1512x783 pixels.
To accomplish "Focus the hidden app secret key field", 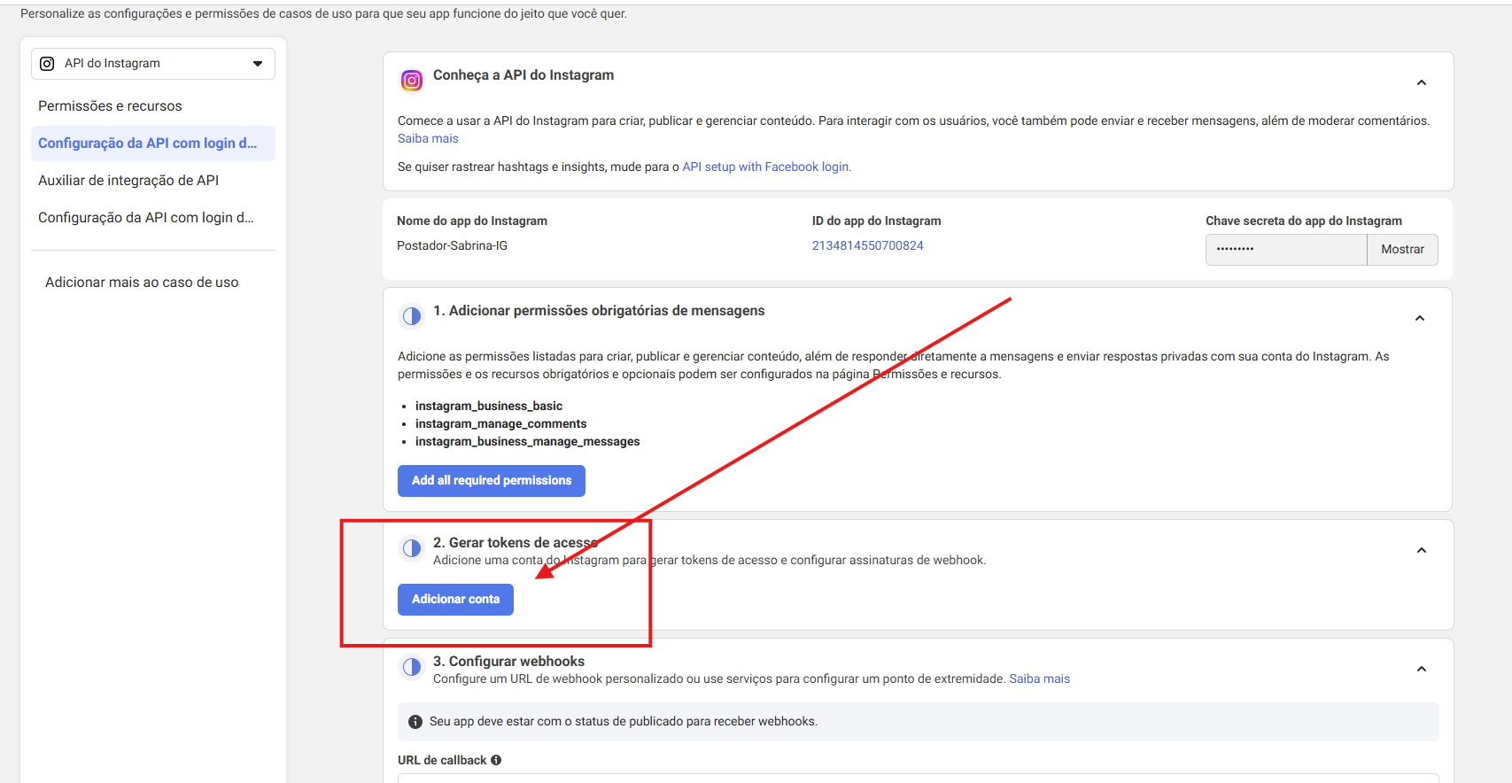I will point(1286,250).
